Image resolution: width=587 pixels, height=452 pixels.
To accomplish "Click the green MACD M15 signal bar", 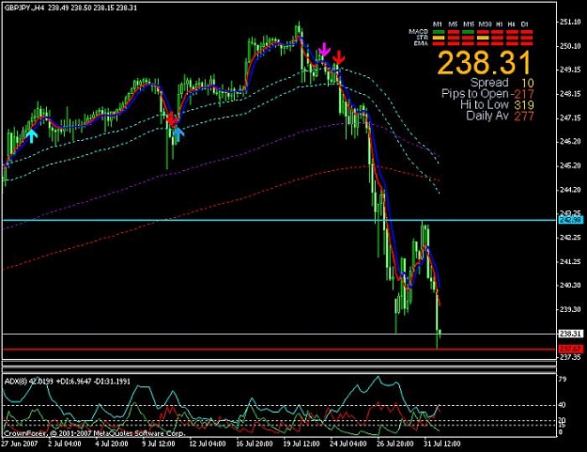I will coord(468,32).
